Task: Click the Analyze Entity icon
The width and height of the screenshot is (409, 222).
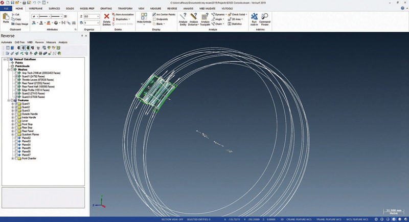Action: [x=183, y=16]
